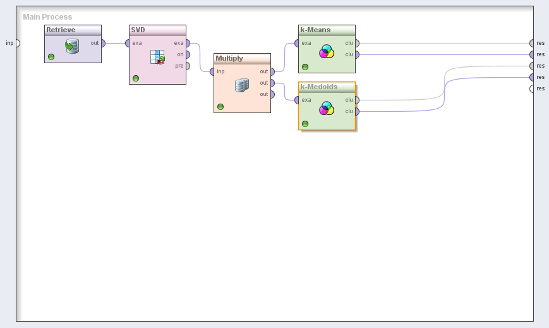
Task: Click the green status indicator on Multiply
Action: pos(220,107)
